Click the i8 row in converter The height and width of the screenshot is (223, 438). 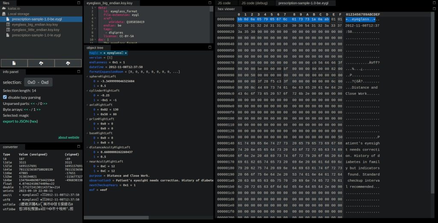(41, 159)
